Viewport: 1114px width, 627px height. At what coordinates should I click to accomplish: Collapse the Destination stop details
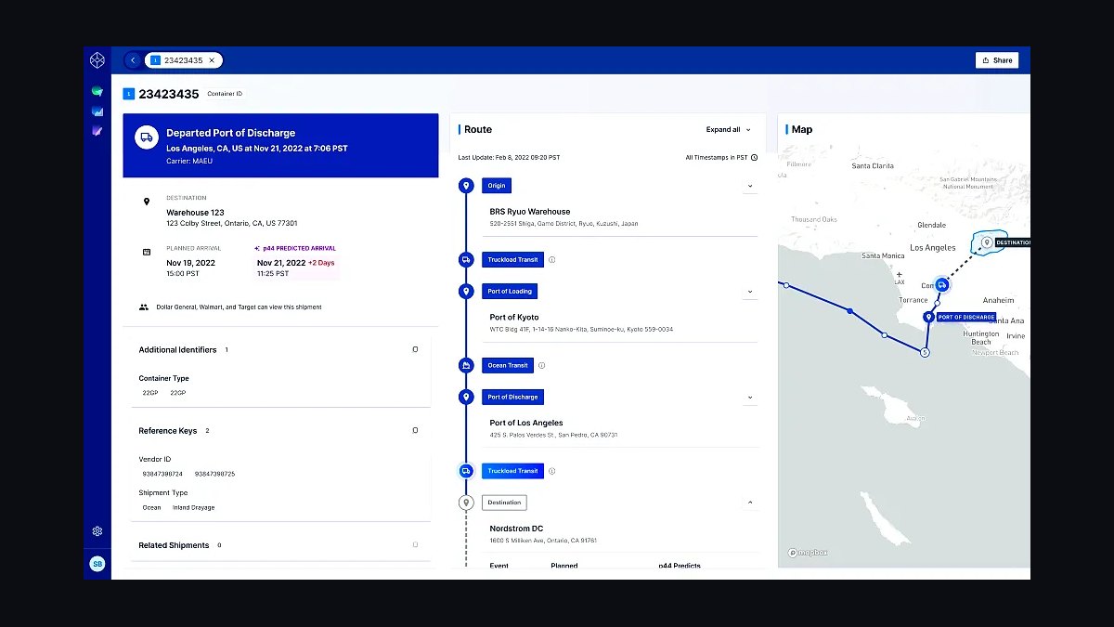(x=750, y=503)
